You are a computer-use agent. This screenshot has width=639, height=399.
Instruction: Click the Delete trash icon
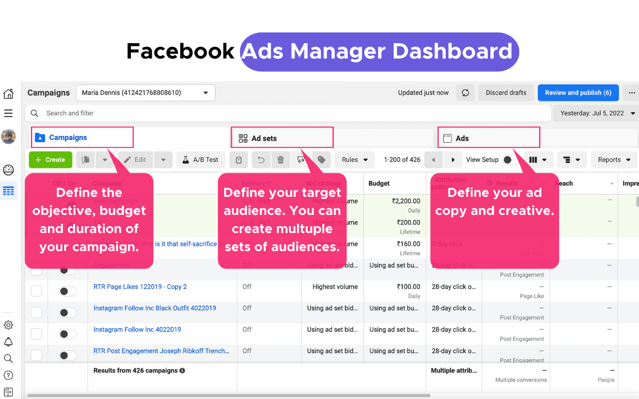click(x=281, y=160)
